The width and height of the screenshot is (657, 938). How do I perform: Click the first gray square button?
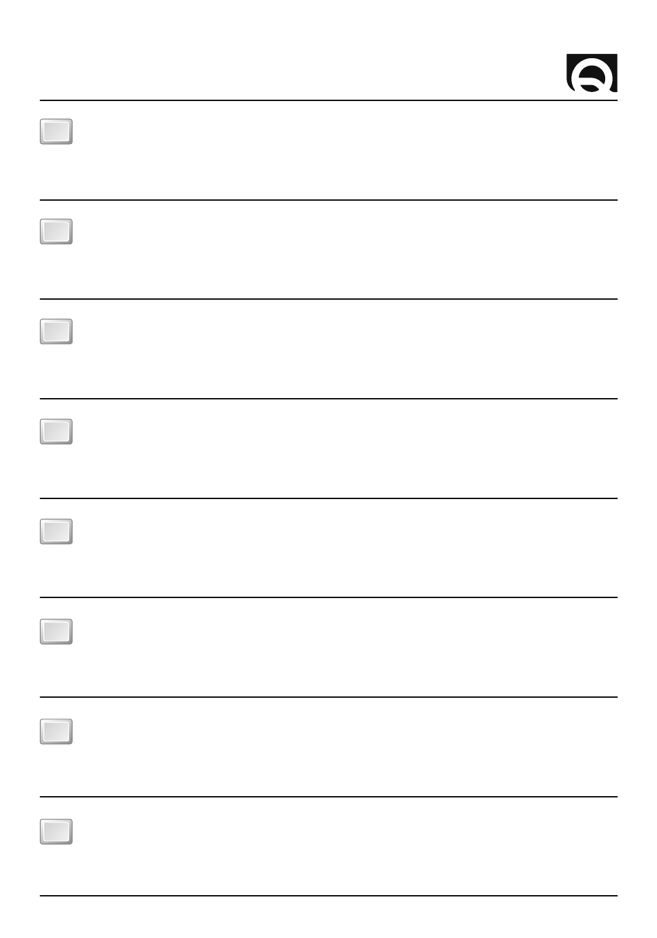click(x=56, y=132)
